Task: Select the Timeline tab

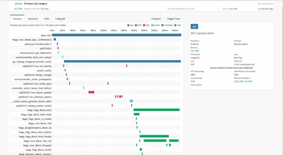Action: 17,18
